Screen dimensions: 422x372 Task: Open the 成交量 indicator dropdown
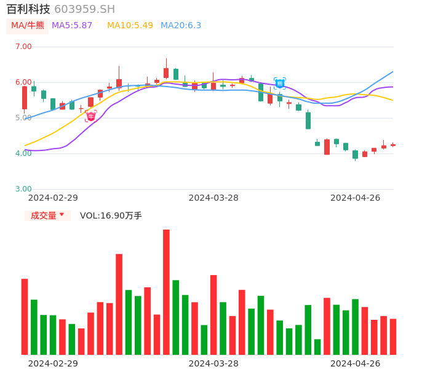[47, 215]
